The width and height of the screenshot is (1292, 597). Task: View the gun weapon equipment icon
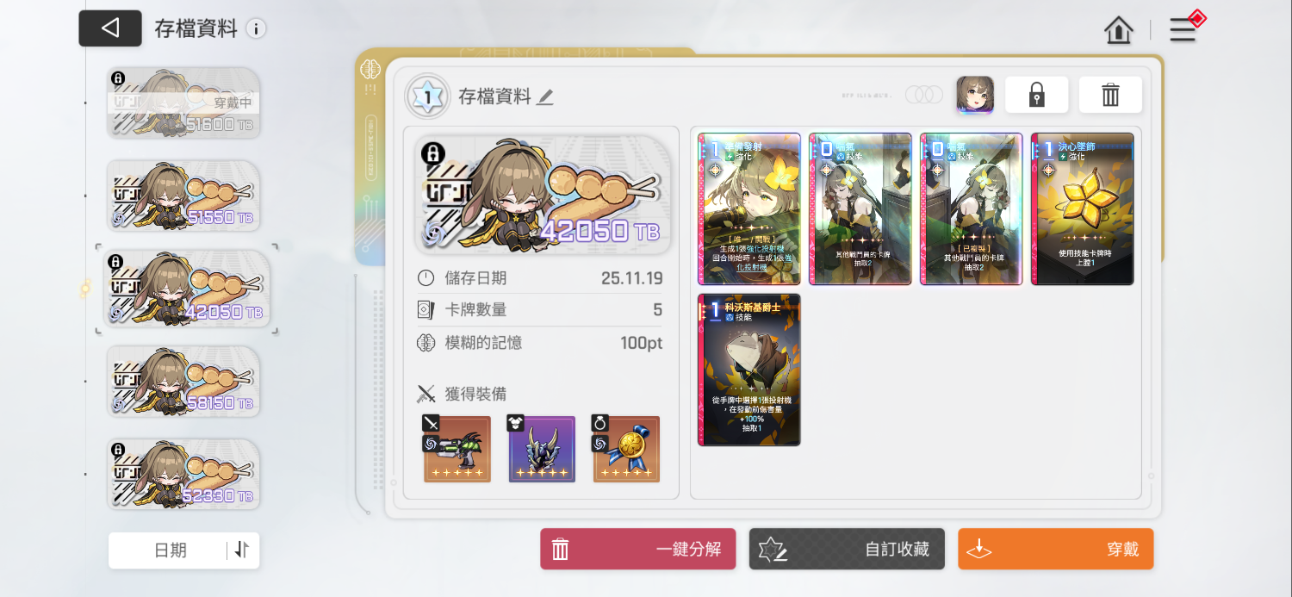click(x=457, y=449)
